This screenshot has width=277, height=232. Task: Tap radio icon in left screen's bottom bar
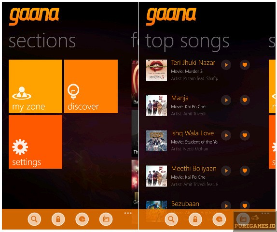[x=106, y=219]
